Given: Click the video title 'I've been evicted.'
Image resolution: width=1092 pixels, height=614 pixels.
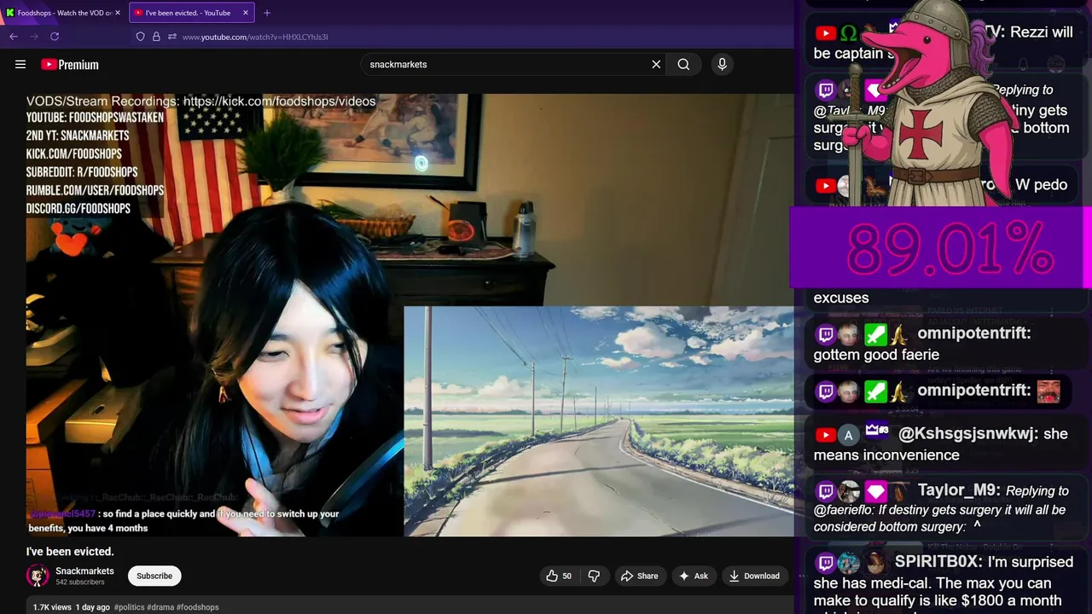Looking at the screenshot, I should pos(70,551).
